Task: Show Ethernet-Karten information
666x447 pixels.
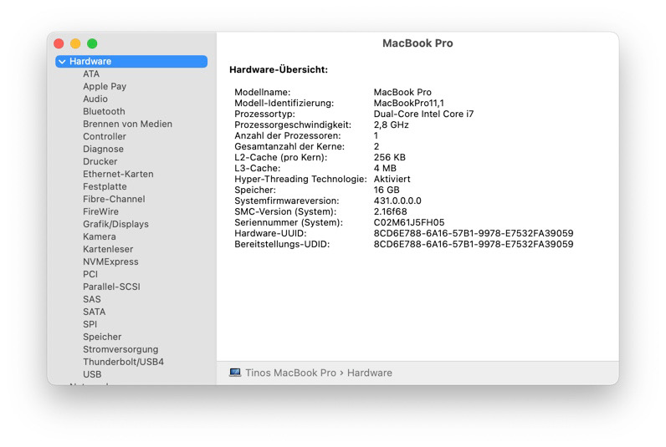Action: [118, 174]
